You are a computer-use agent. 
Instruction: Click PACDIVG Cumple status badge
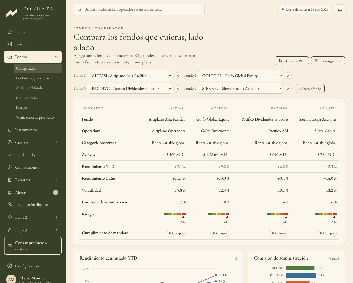click(x=279, y=233)
